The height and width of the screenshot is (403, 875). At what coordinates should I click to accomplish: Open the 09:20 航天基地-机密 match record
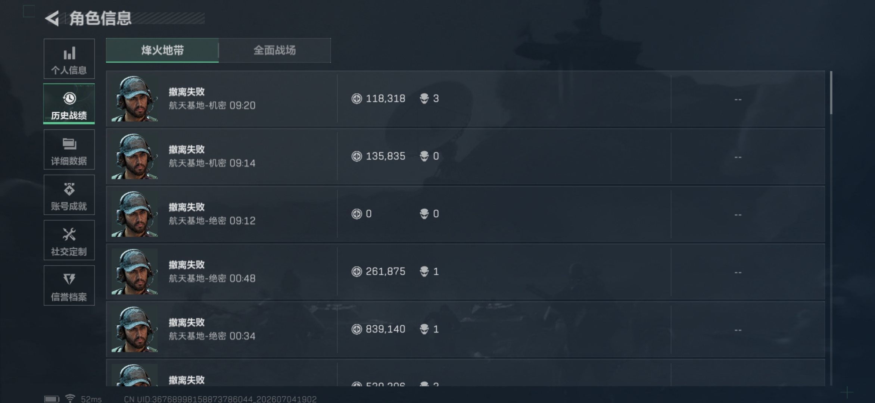tap(465, 99)
